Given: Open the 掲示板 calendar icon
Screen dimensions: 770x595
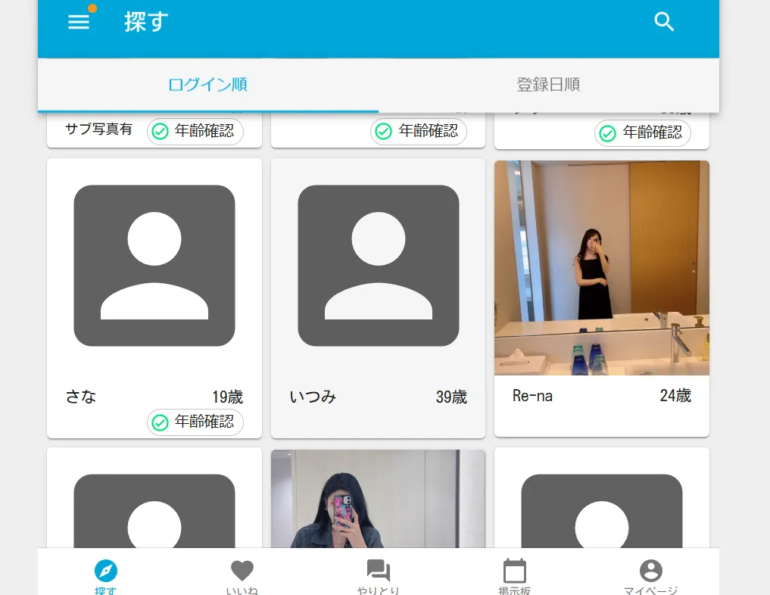Looking at the screenshot, I should coord(515,571).
